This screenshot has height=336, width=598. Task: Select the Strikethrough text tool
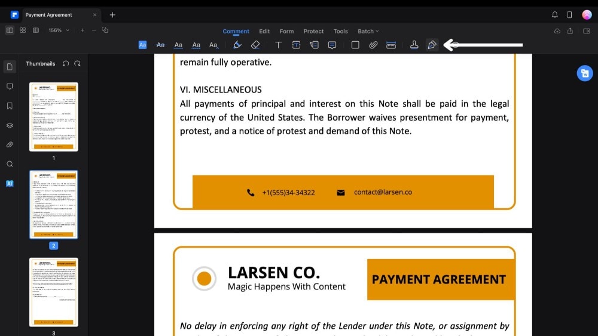(160, 45)
